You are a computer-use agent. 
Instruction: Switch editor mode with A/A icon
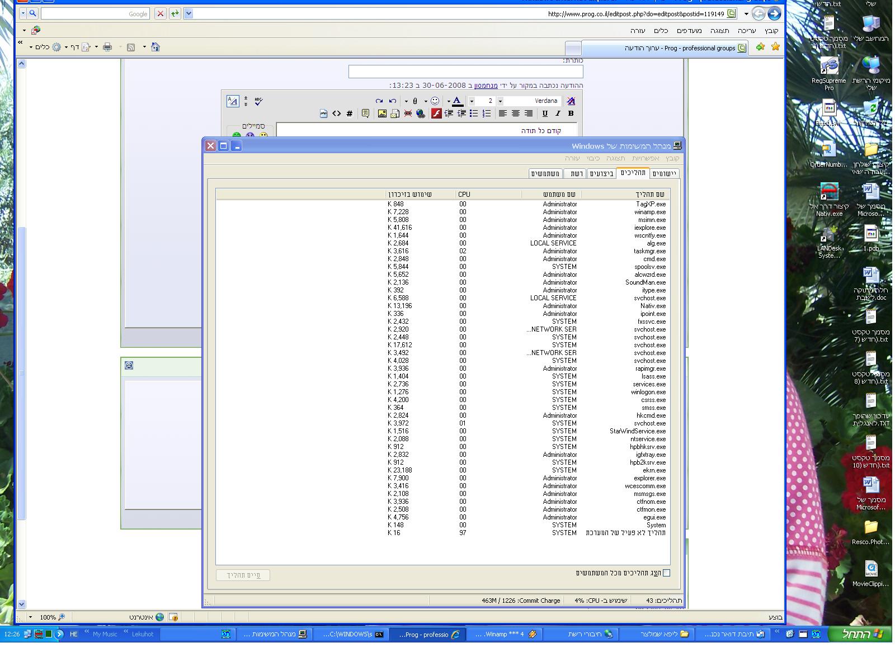[x=233, y=101]
